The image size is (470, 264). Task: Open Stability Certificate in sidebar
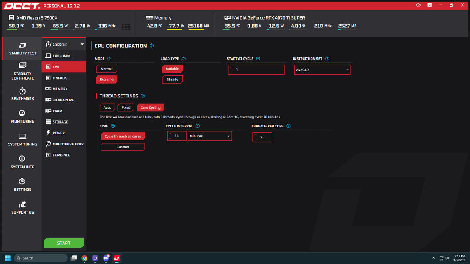coord(23,71)
